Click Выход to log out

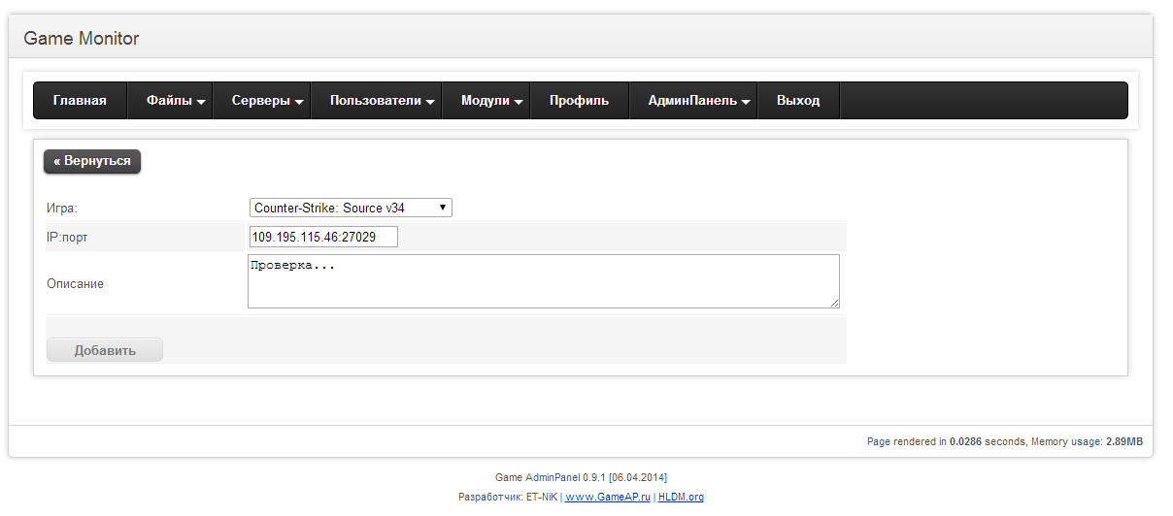(798, 101)
